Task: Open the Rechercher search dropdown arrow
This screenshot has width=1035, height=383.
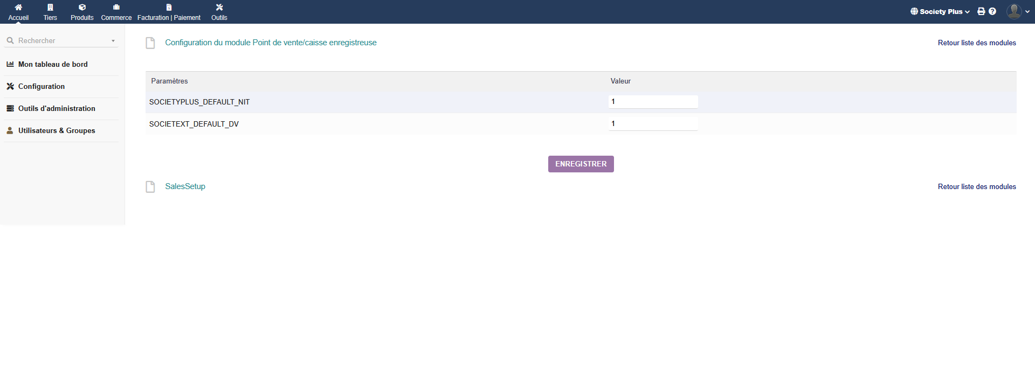Action: 113,41
